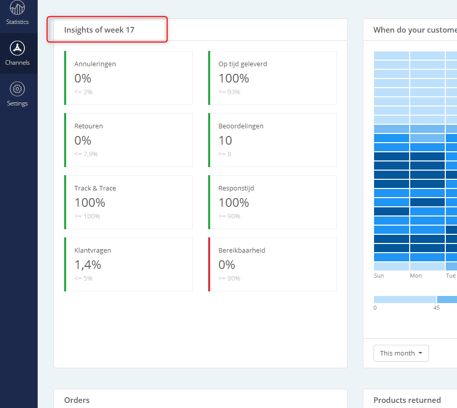This screenshot has height=408, width=457.
Task: Select the Retouren 0% metric card
Action: tap(128, 140)
